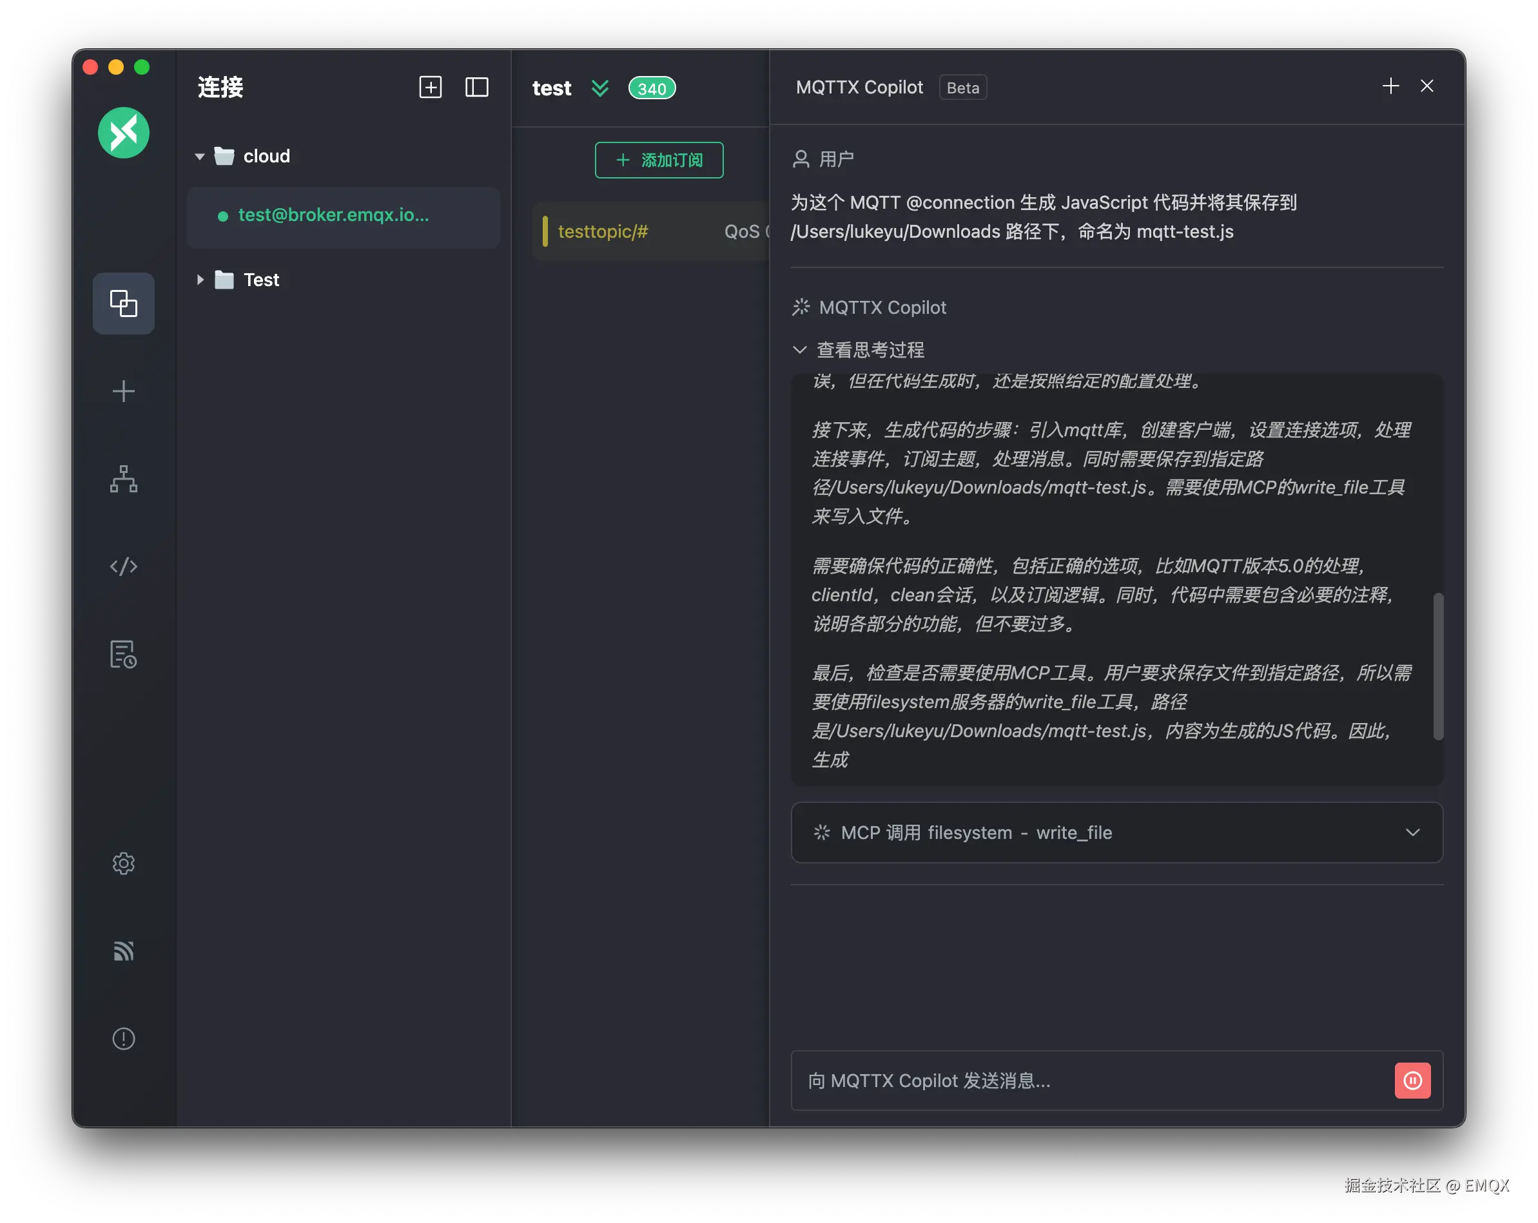
Task: Toggle the test connection double-chevron details
Action: [600, 88]
